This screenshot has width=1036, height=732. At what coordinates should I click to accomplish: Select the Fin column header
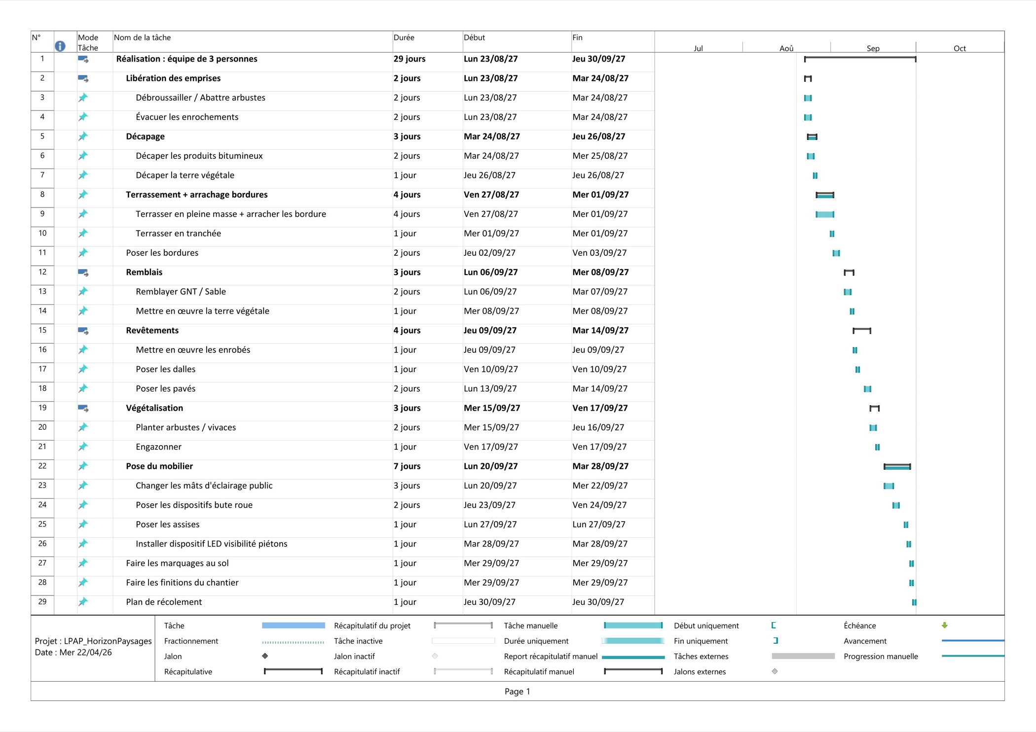[x=613, y=42]
